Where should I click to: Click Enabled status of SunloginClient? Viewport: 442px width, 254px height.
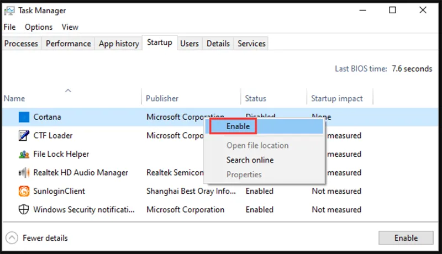259,191
